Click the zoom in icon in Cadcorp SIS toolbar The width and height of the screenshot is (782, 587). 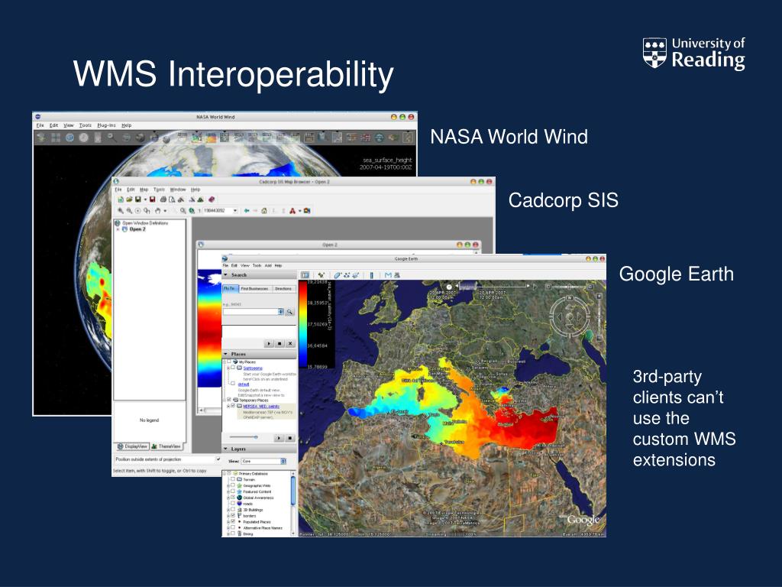click(x=121, y=211)
